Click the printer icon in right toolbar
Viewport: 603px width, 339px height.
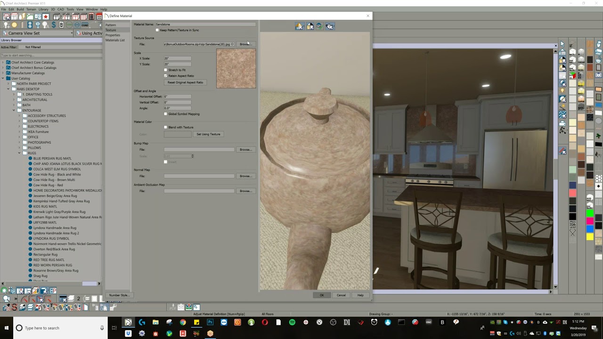coord(562,123)
